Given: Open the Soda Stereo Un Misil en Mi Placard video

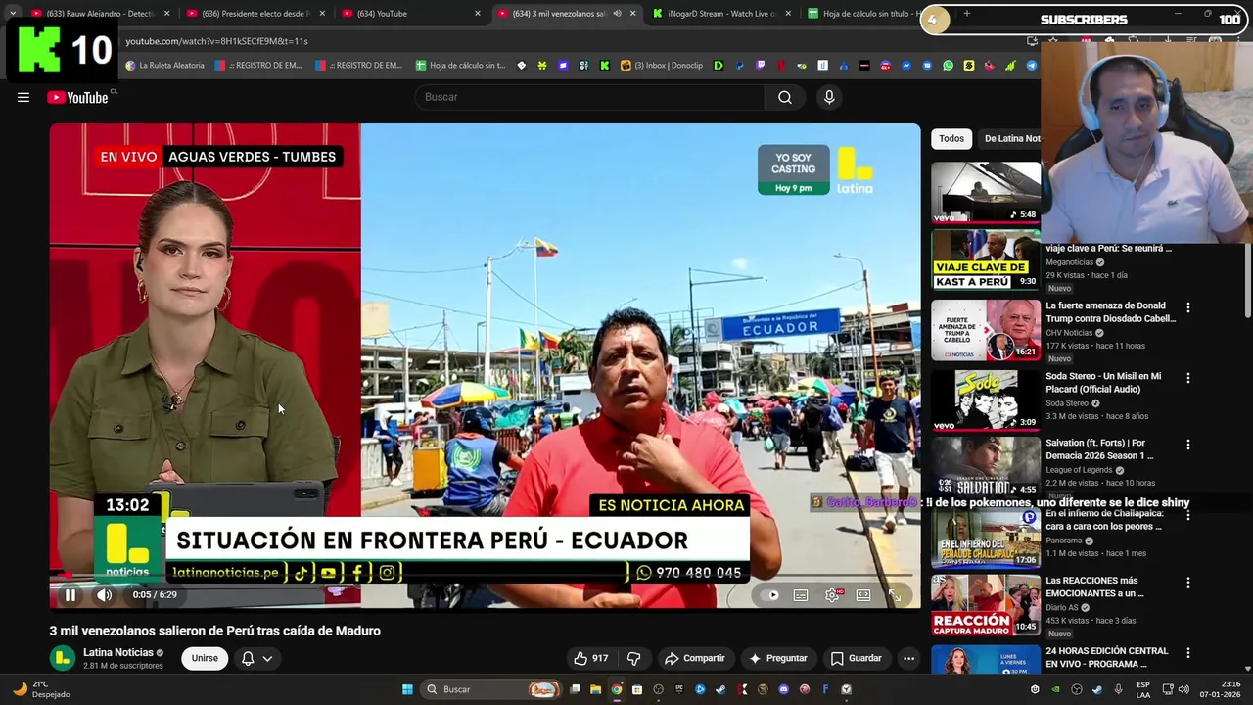Looking at the screenshot, I should [1103, 382].
